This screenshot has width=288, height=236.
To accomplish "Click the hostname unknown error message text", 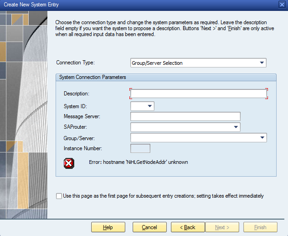I will (139, 162).
